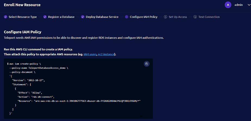The height and width of the screenshot is (121, 251).
Task: Click the "Effect": "Allow" line
Action: click(x=30, y=93)
